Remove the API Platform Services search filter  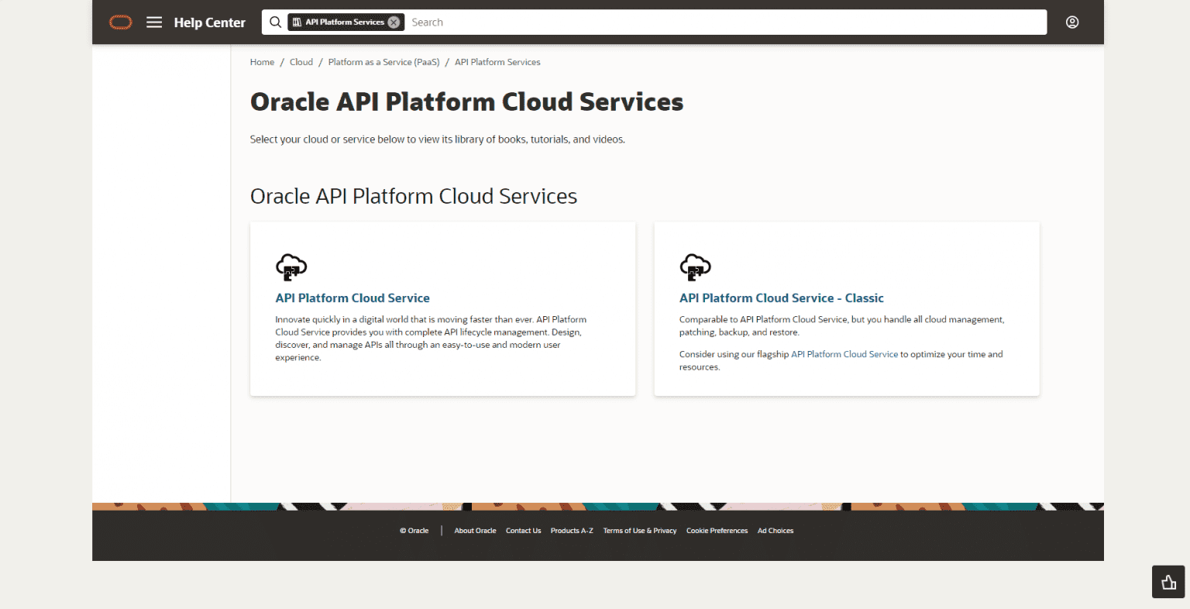click(394, 22)
